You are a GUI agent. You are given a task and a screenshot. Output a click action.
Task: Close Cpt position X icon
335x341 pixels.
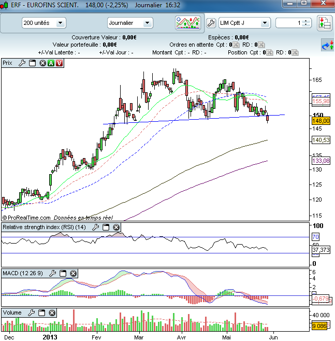pyautogui.click(x=269, y=53)
